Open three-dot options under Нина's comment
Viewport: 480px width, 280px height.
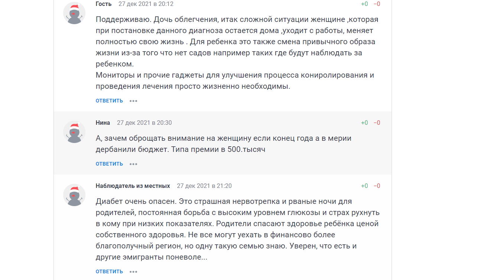pyautogui.click(x=133, y=164)
